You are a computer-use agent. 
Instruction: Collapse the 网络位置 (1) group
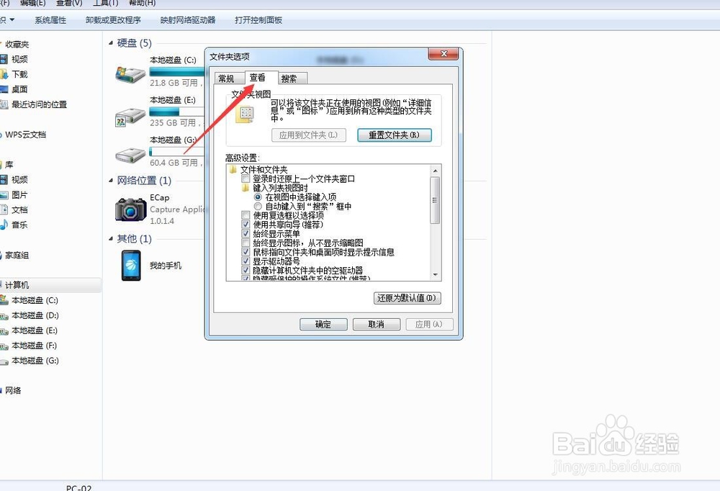(111, 181)
